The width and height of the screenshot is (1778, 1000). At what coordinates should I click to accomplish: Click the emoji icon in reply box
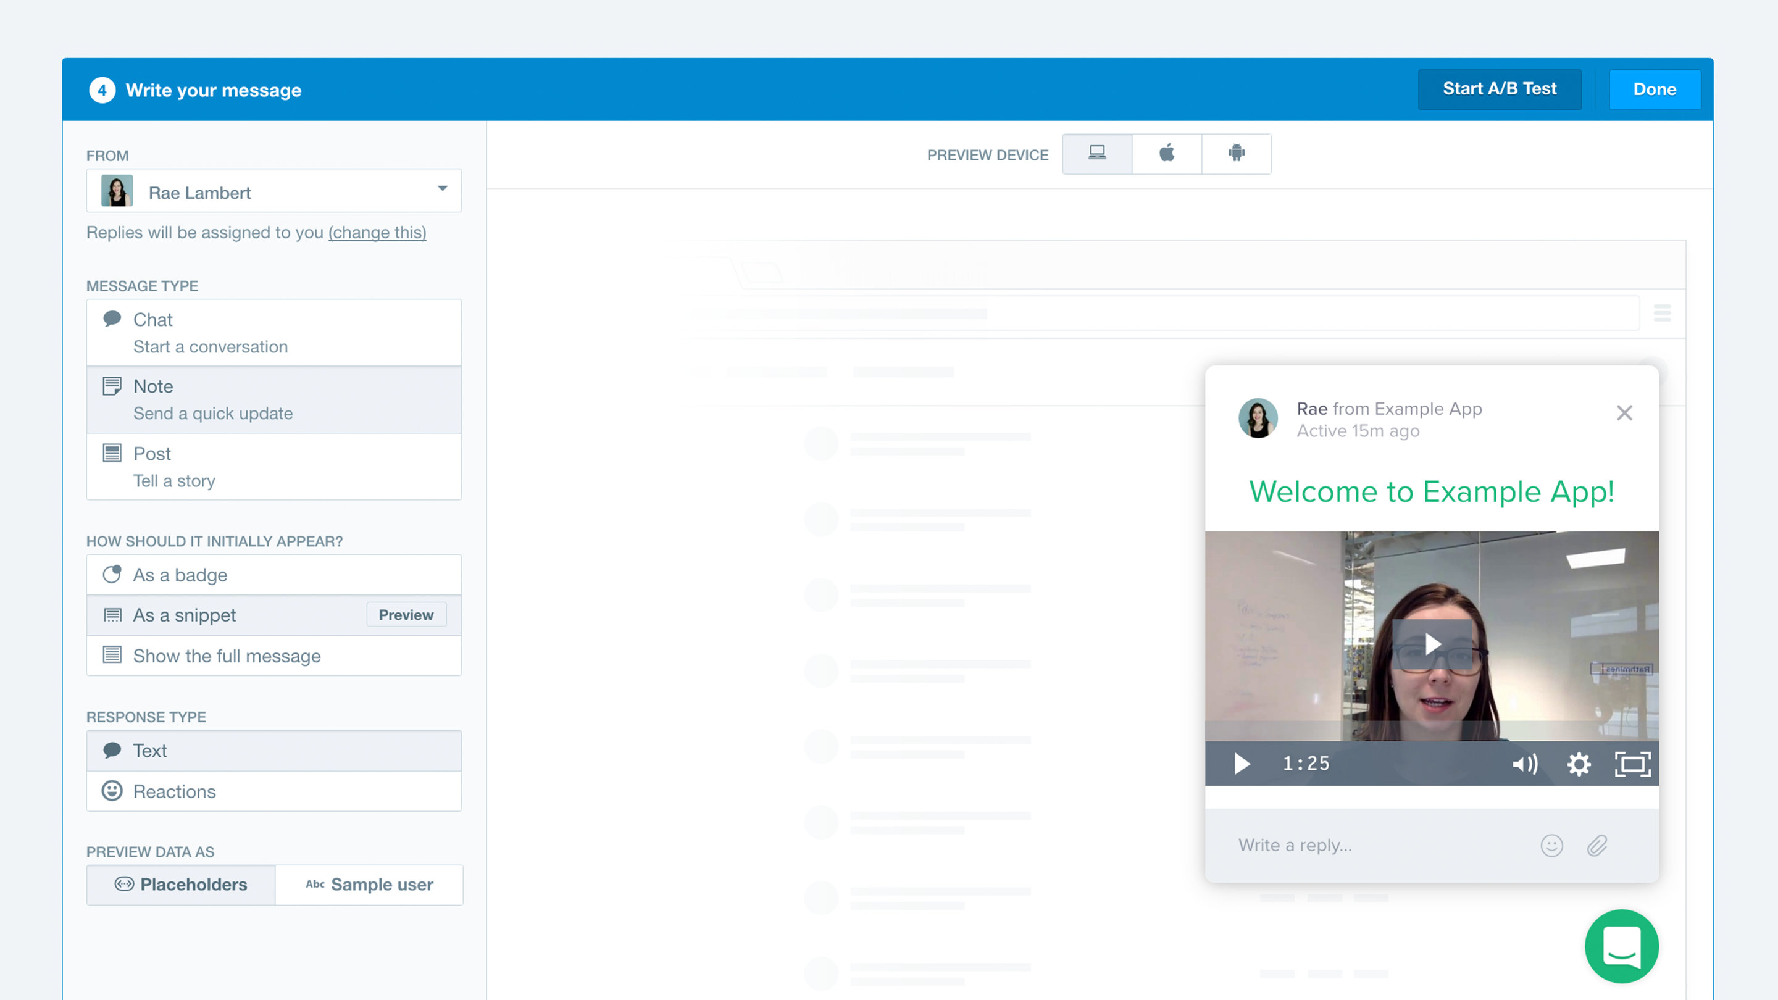(x=1551, y=846)
